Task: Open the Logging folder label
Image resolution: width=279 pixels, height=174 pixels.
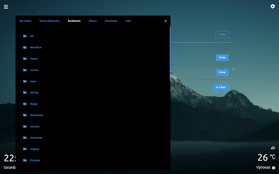Action: 34,149
